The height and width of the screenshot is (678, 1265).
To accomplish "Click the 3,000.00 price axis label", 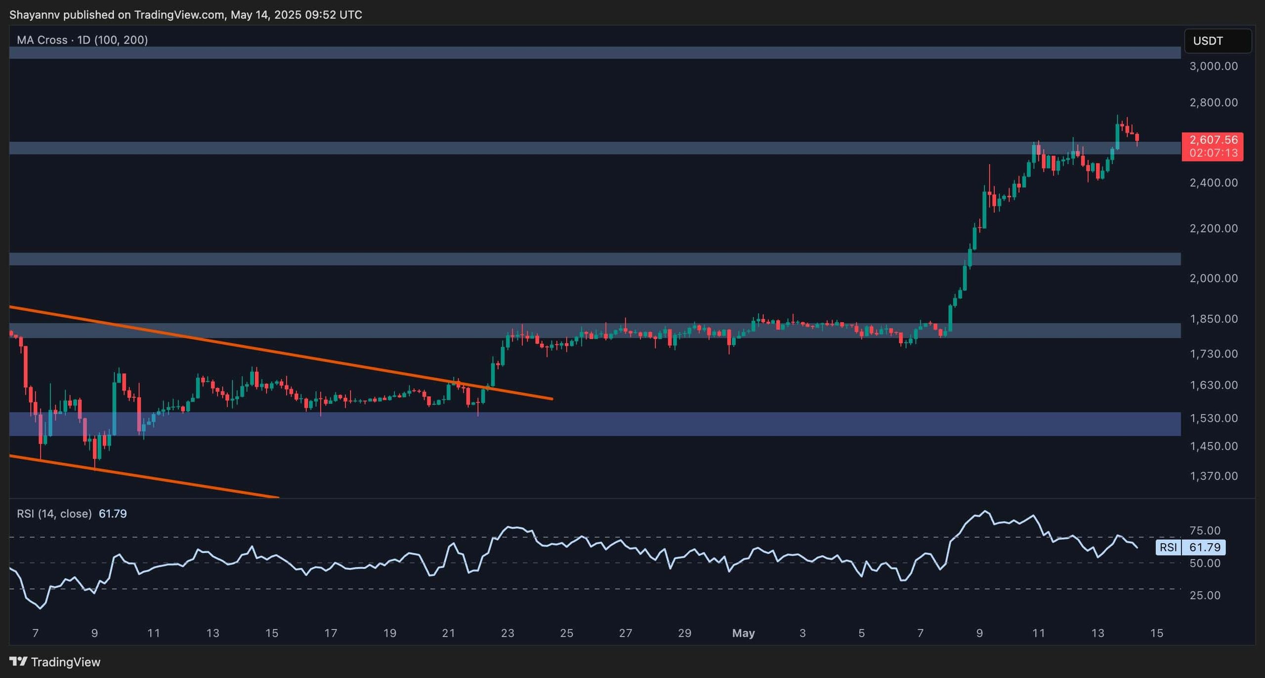I will click(x=1213, y=66).
